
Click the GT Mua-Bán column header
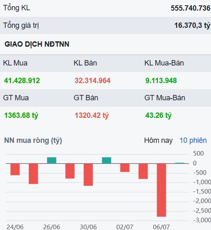click(165, 98)
